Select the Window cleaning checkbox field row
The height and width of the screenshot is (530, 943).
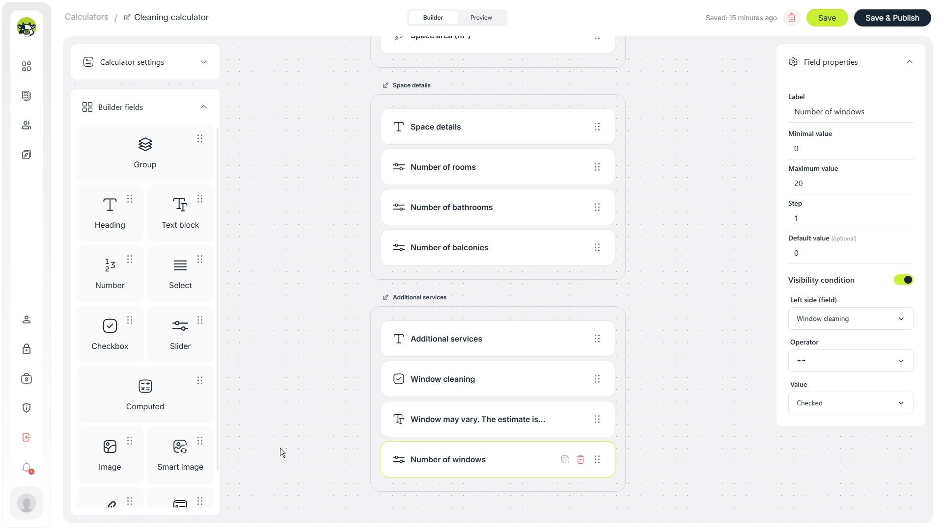click(x=498, y=379)
